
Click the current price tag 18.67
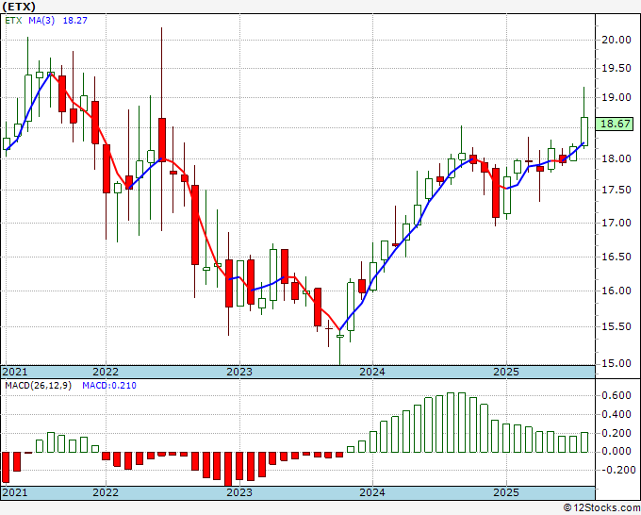point(615,124)
